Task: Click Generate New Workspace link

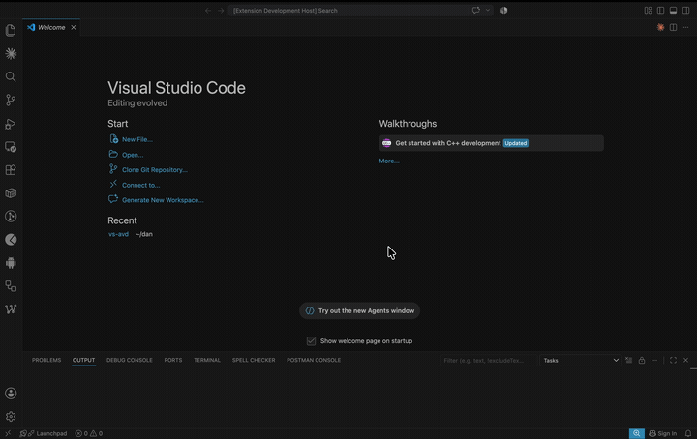Action: (163, 200)
